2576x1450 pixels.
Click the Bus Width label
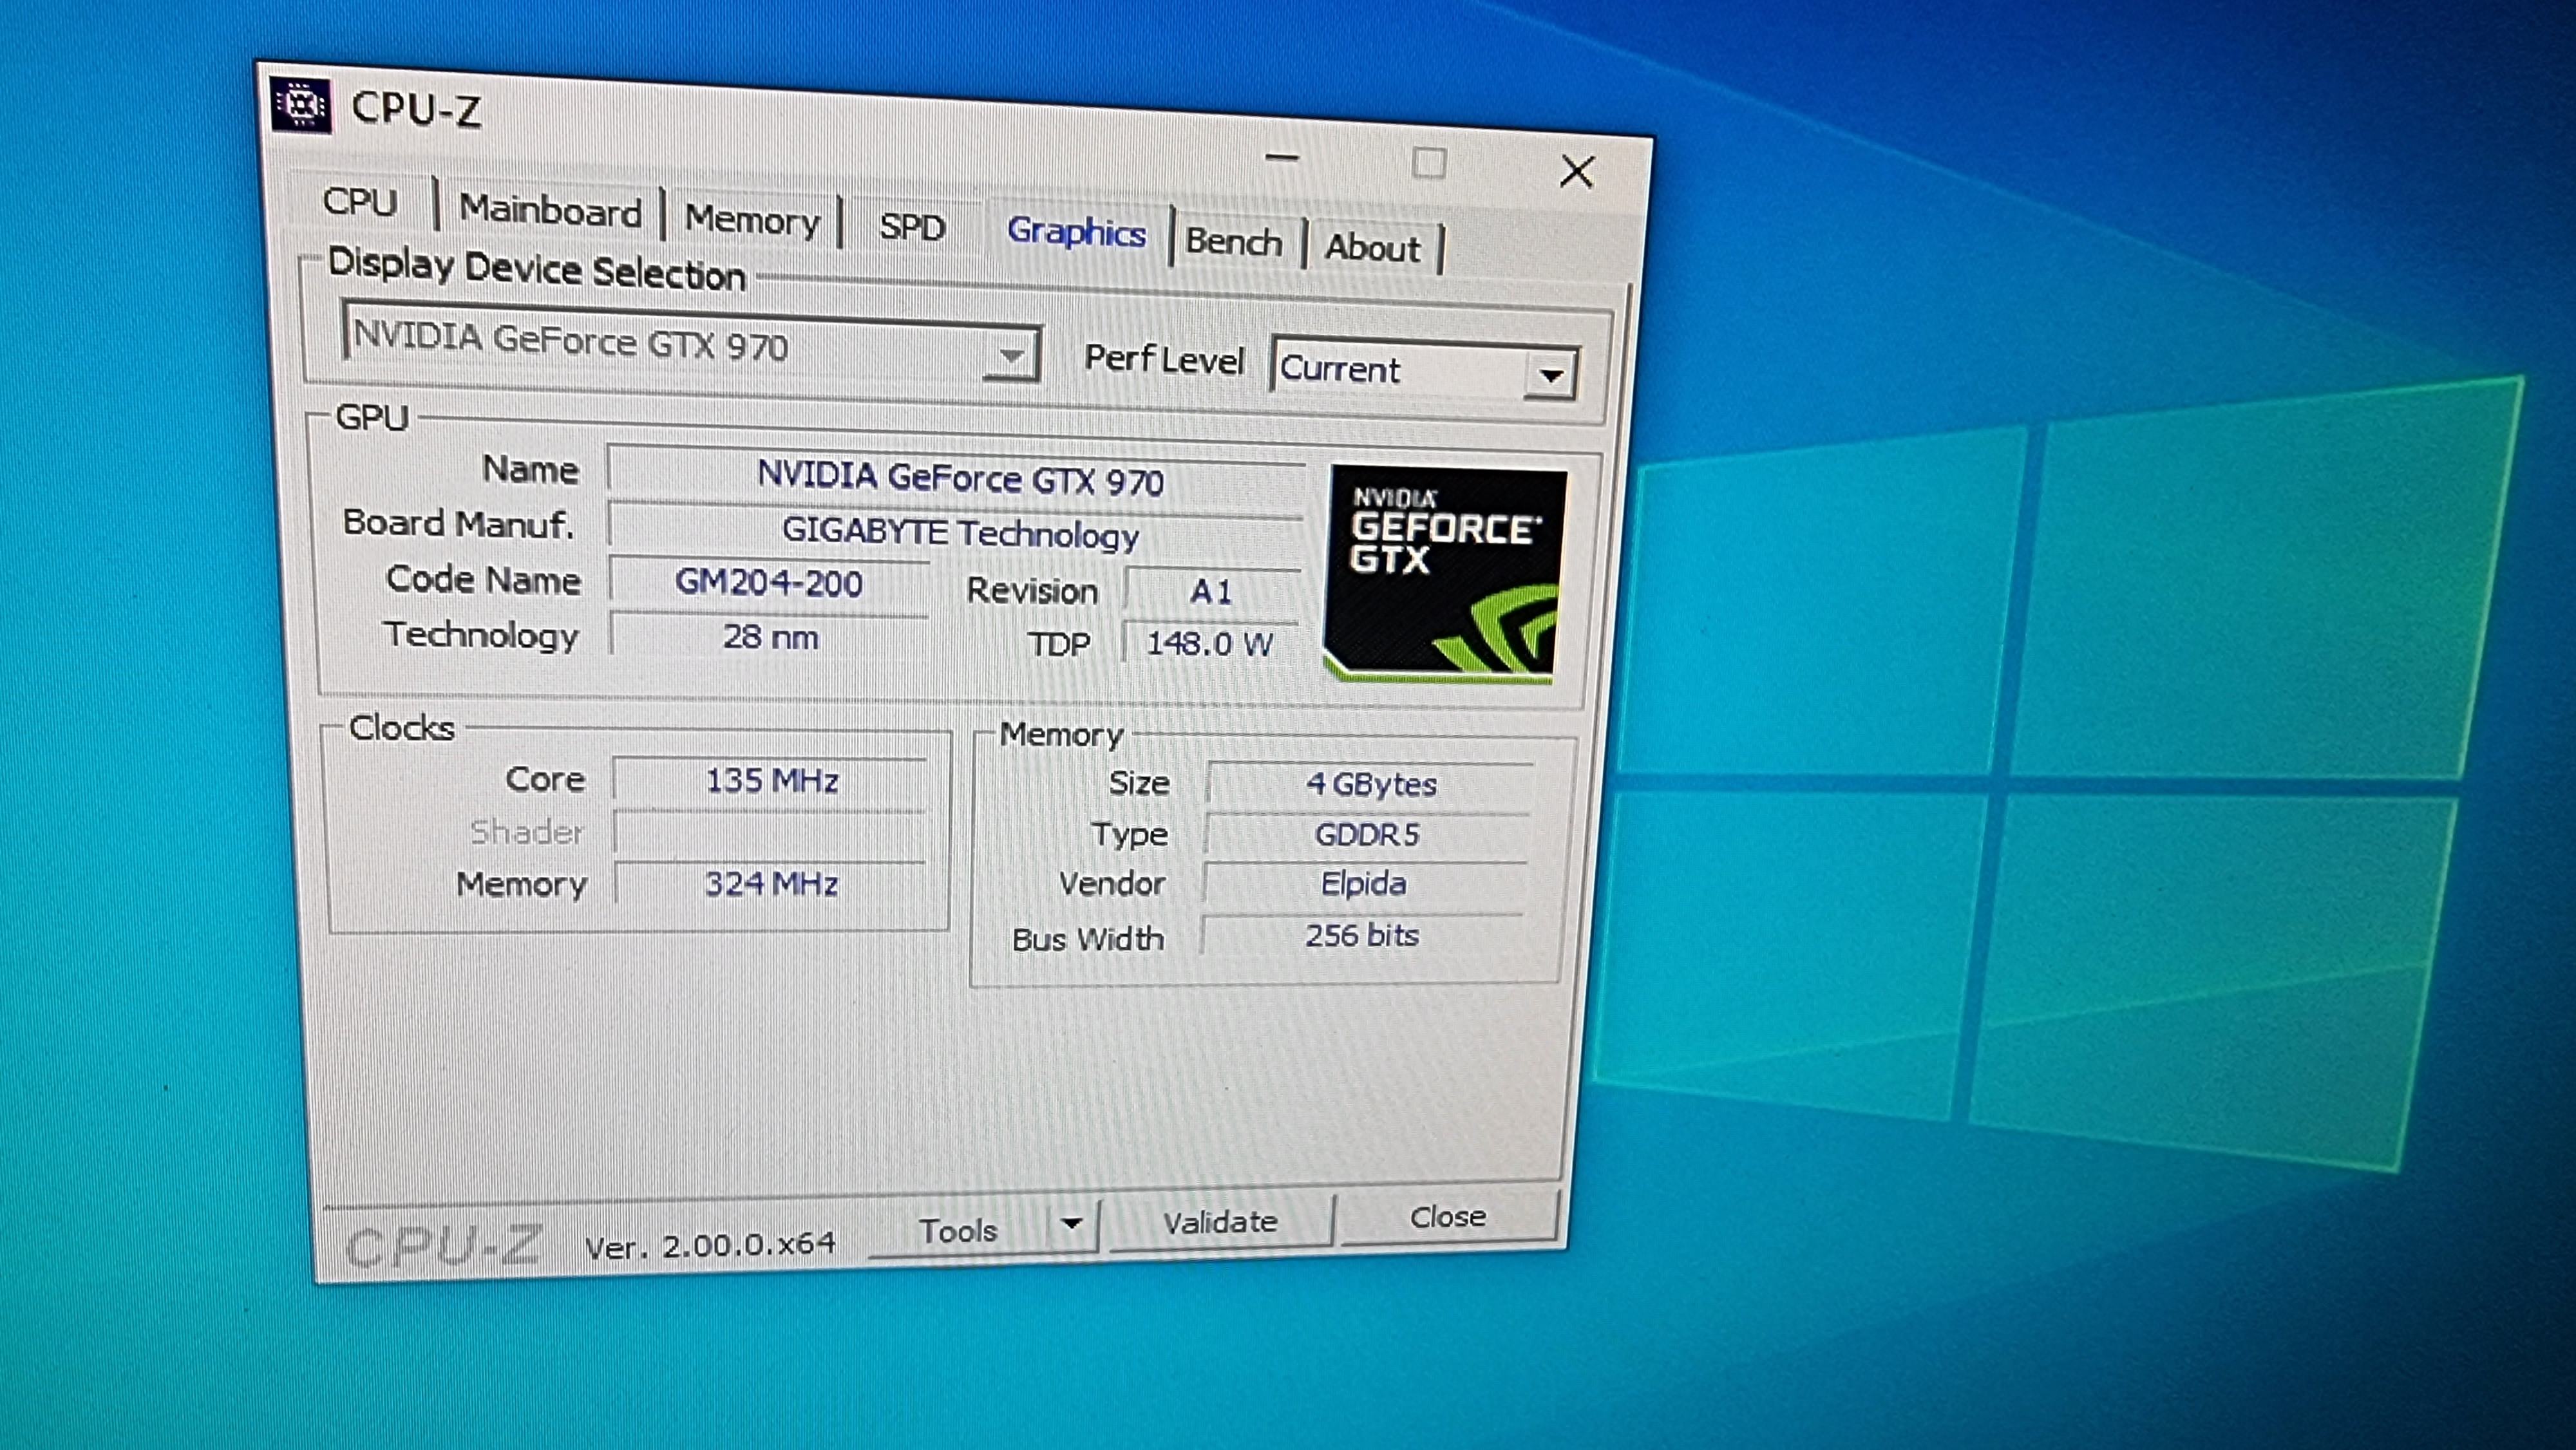point(1088,939)
